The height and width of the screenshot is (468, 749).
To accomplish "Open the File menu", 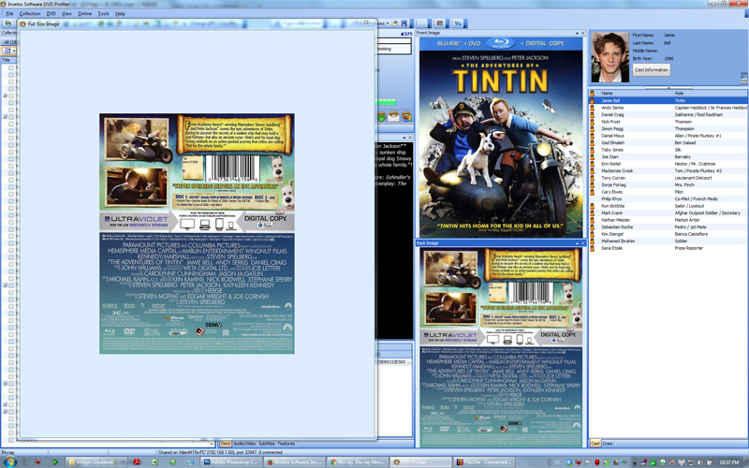I will pyautogui.click(x=9, y=14).
